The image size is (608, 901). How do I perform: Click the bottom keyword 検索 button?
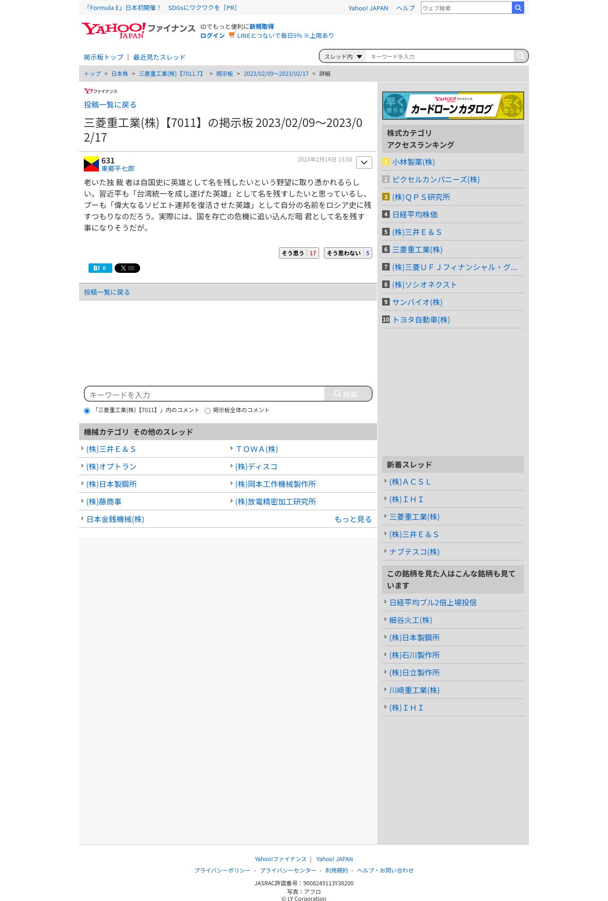pos(348,394)
